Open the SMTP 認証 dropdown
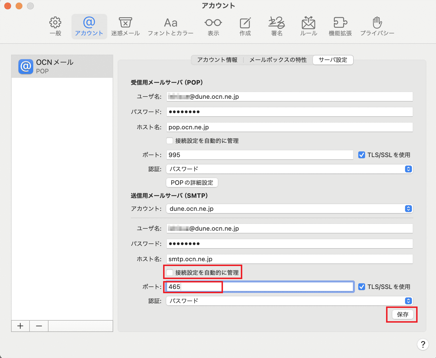Viewport: 436px width, 358px height. tap(289, 301)
